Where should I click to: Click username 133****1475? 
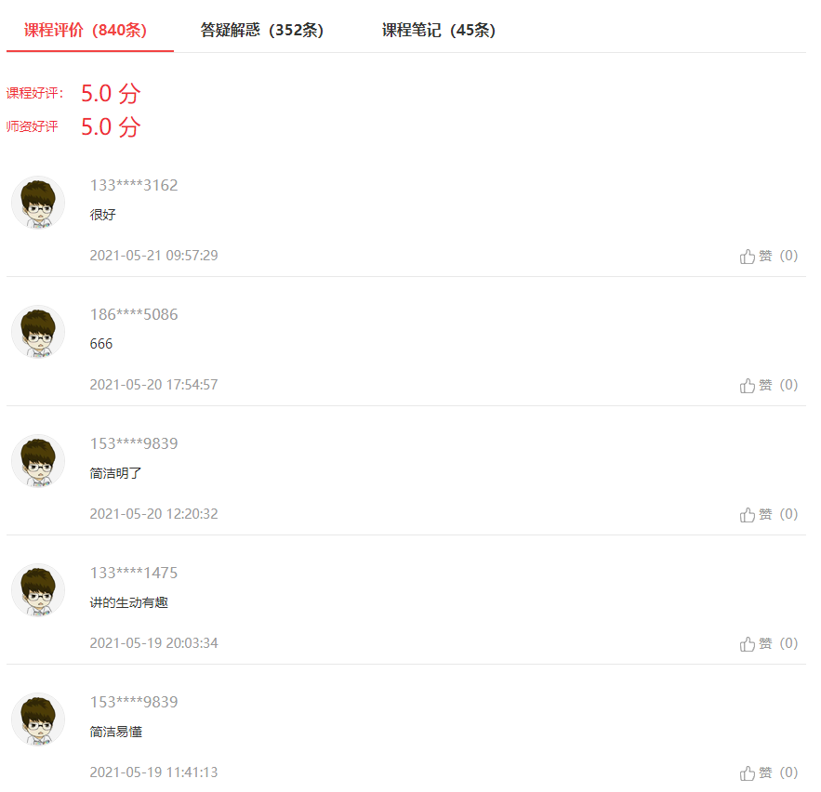[x=134, y=574]
